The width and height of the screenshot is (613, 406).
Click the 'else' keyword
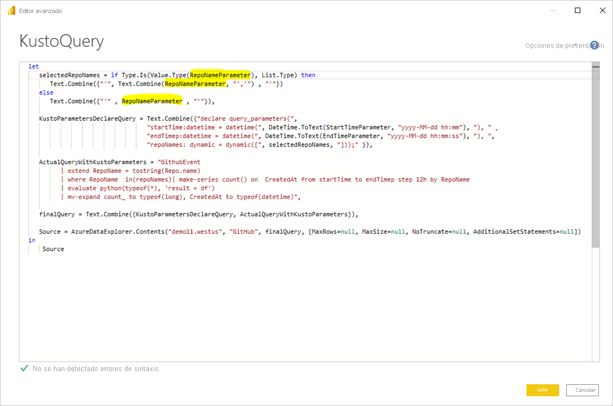(46, 93)
